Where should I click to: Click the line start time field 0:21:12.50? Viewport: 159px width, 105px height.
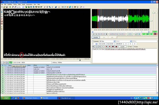(x=102, y=44)
